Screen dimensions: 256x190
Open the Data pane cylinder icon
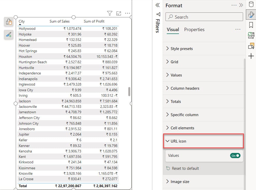pyautogui.click(x=251, y=4)
